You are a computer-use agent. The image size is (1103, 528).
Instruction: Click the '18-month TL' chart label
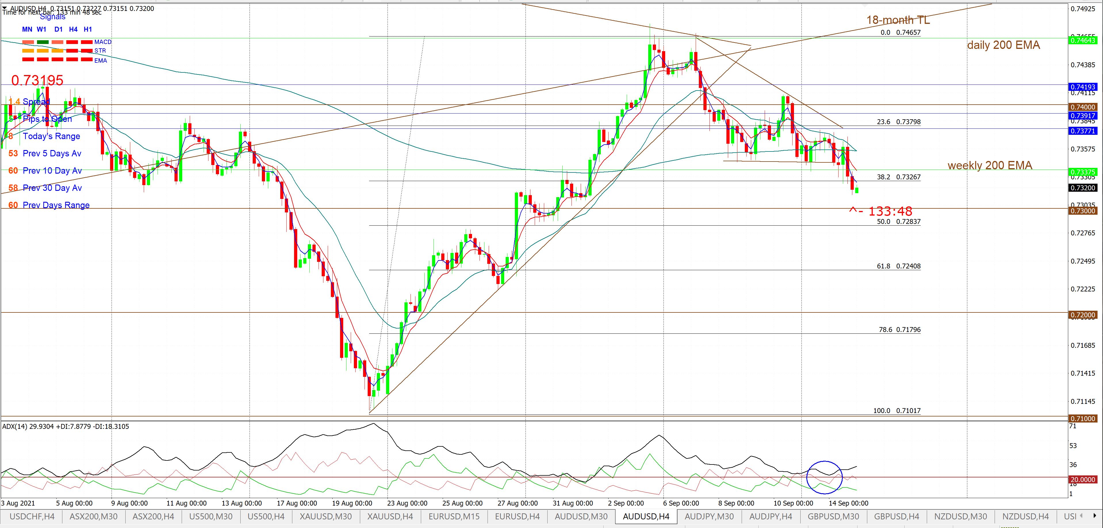coord(898,20)
